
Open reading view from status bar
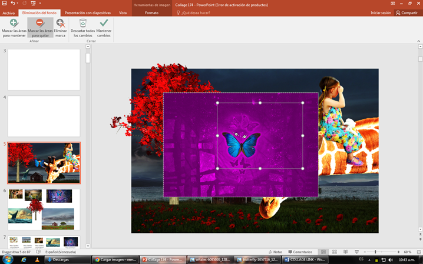click(346, 252)
